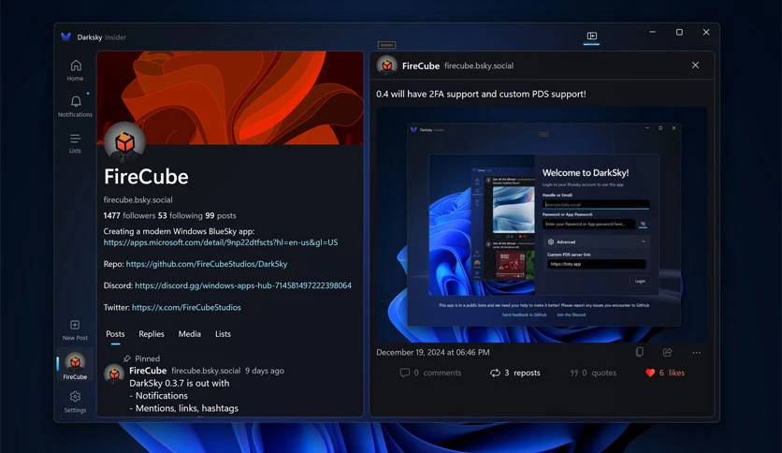Minimize the Darksky window
782x453 pixels.
[652, 32]
